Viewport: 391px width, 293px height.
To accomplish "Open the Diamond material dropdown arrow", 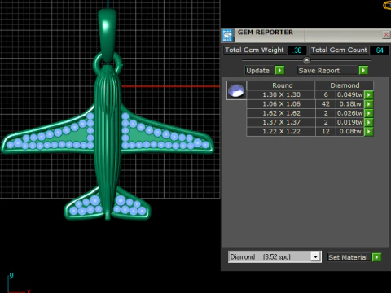I will click(315, 256).
